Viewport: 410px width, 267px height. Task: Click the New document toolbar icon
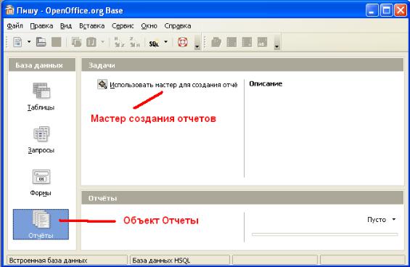pos(18,42)
